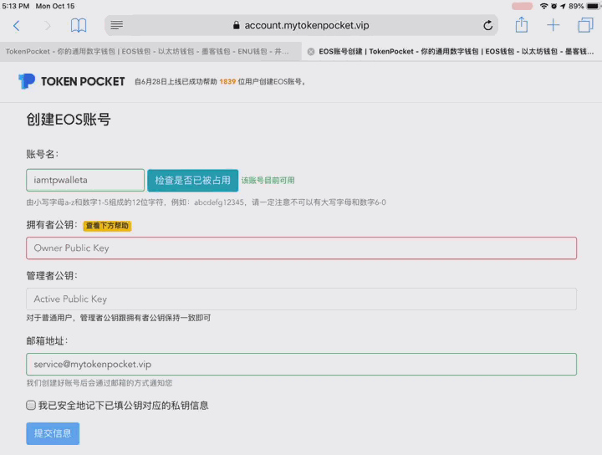Click the 提交信息 submit button
The height and width of the screenshot is (455, 602).
53,433
